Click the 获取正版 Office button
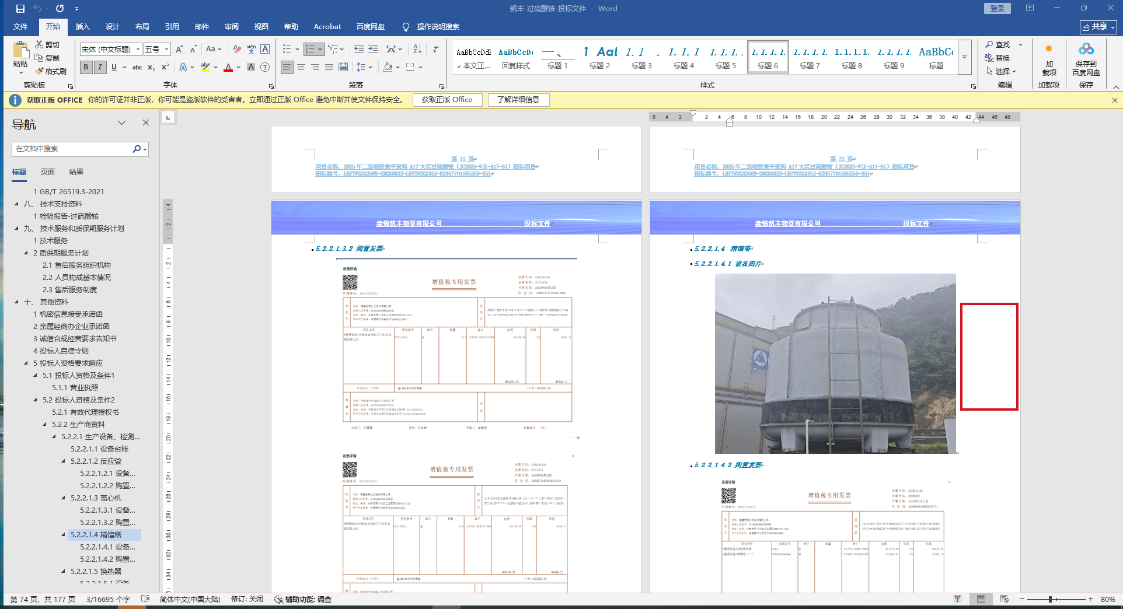 pos(447,100)
